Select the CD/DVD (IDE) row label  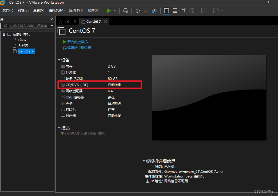(77, 85)
